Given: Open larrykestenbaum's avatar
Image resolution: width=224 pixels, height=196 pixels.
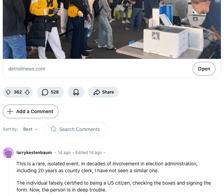Looking at the screenshot, I should [x=8, y=153].
